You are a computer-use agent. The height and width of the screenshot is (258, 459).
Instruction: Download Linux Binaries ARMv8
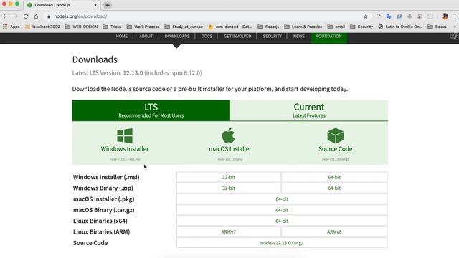pyautogui.click(x=334, y=232)
